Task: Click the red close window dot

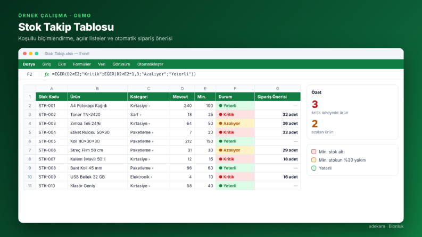Action: (x=25, y=54)
